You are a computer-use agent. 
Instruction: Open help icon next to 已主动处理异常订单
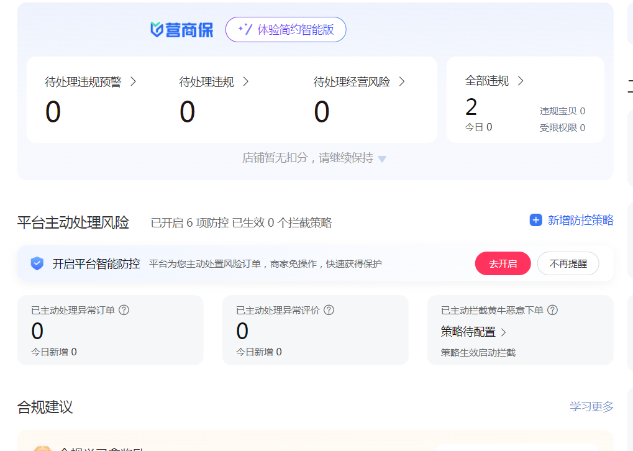click(x=124, y=310)
